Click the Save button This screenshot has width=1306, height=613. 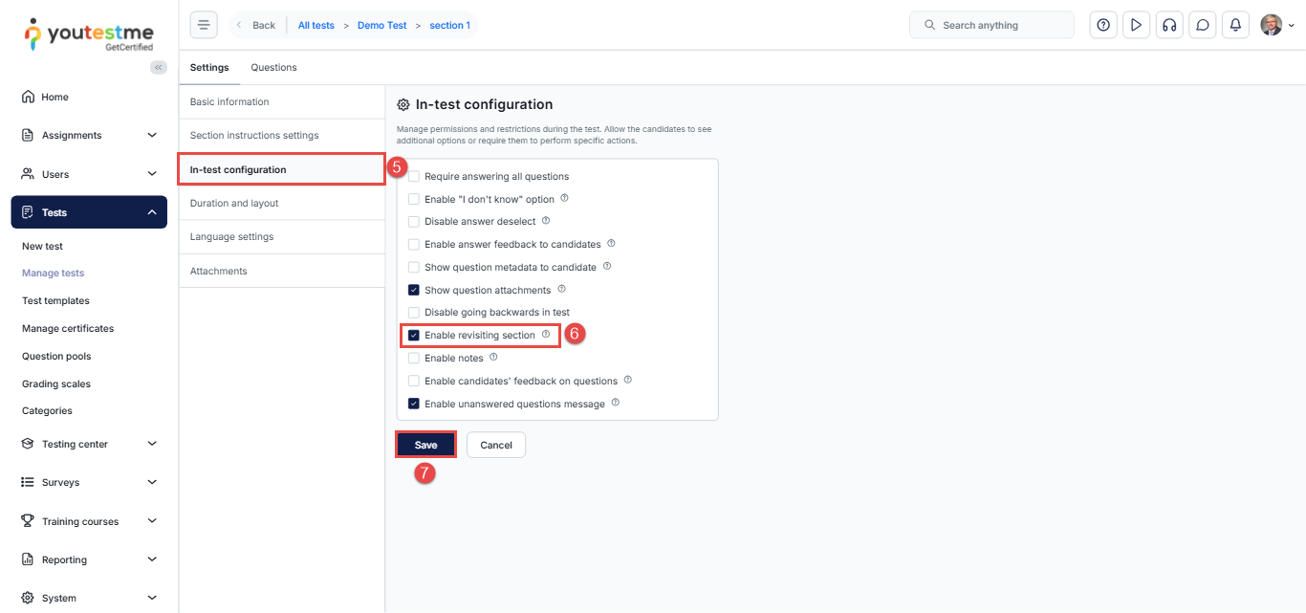pos(425,445)
